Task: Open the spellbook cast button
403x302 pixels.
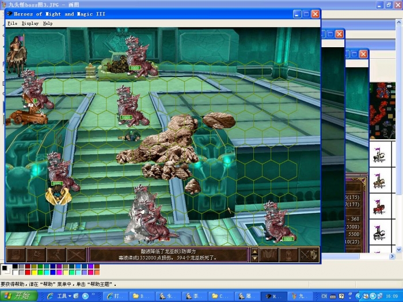Action: coord(269,254)
